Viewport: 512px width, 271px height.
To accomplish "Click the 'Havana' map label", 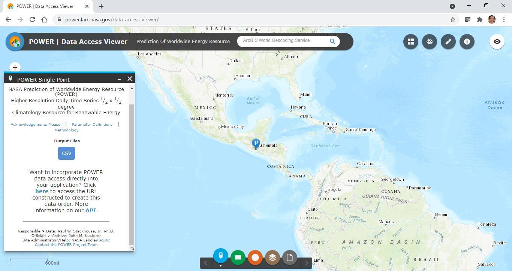I will (298, 107).
